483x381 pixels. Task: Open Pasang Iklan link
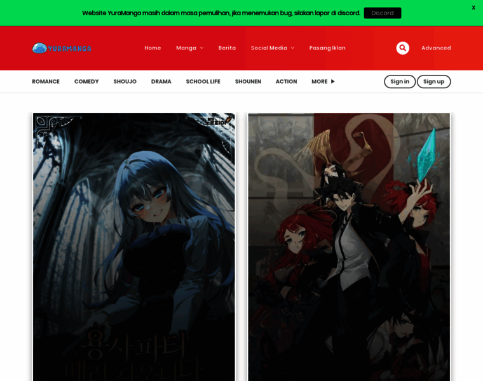pyautogui.click(x=327, y=48)
